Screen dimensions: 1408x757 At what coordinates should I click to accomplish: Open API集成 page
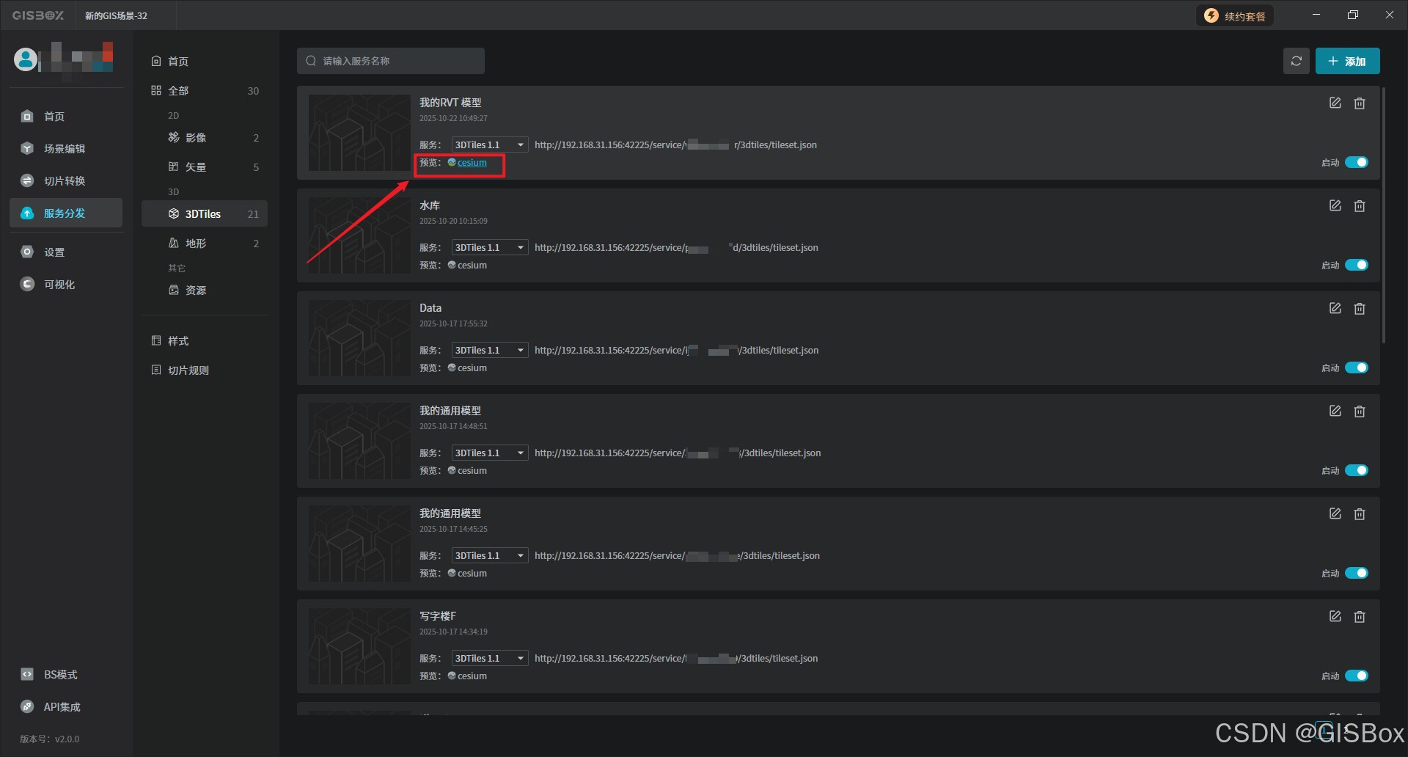66,707
